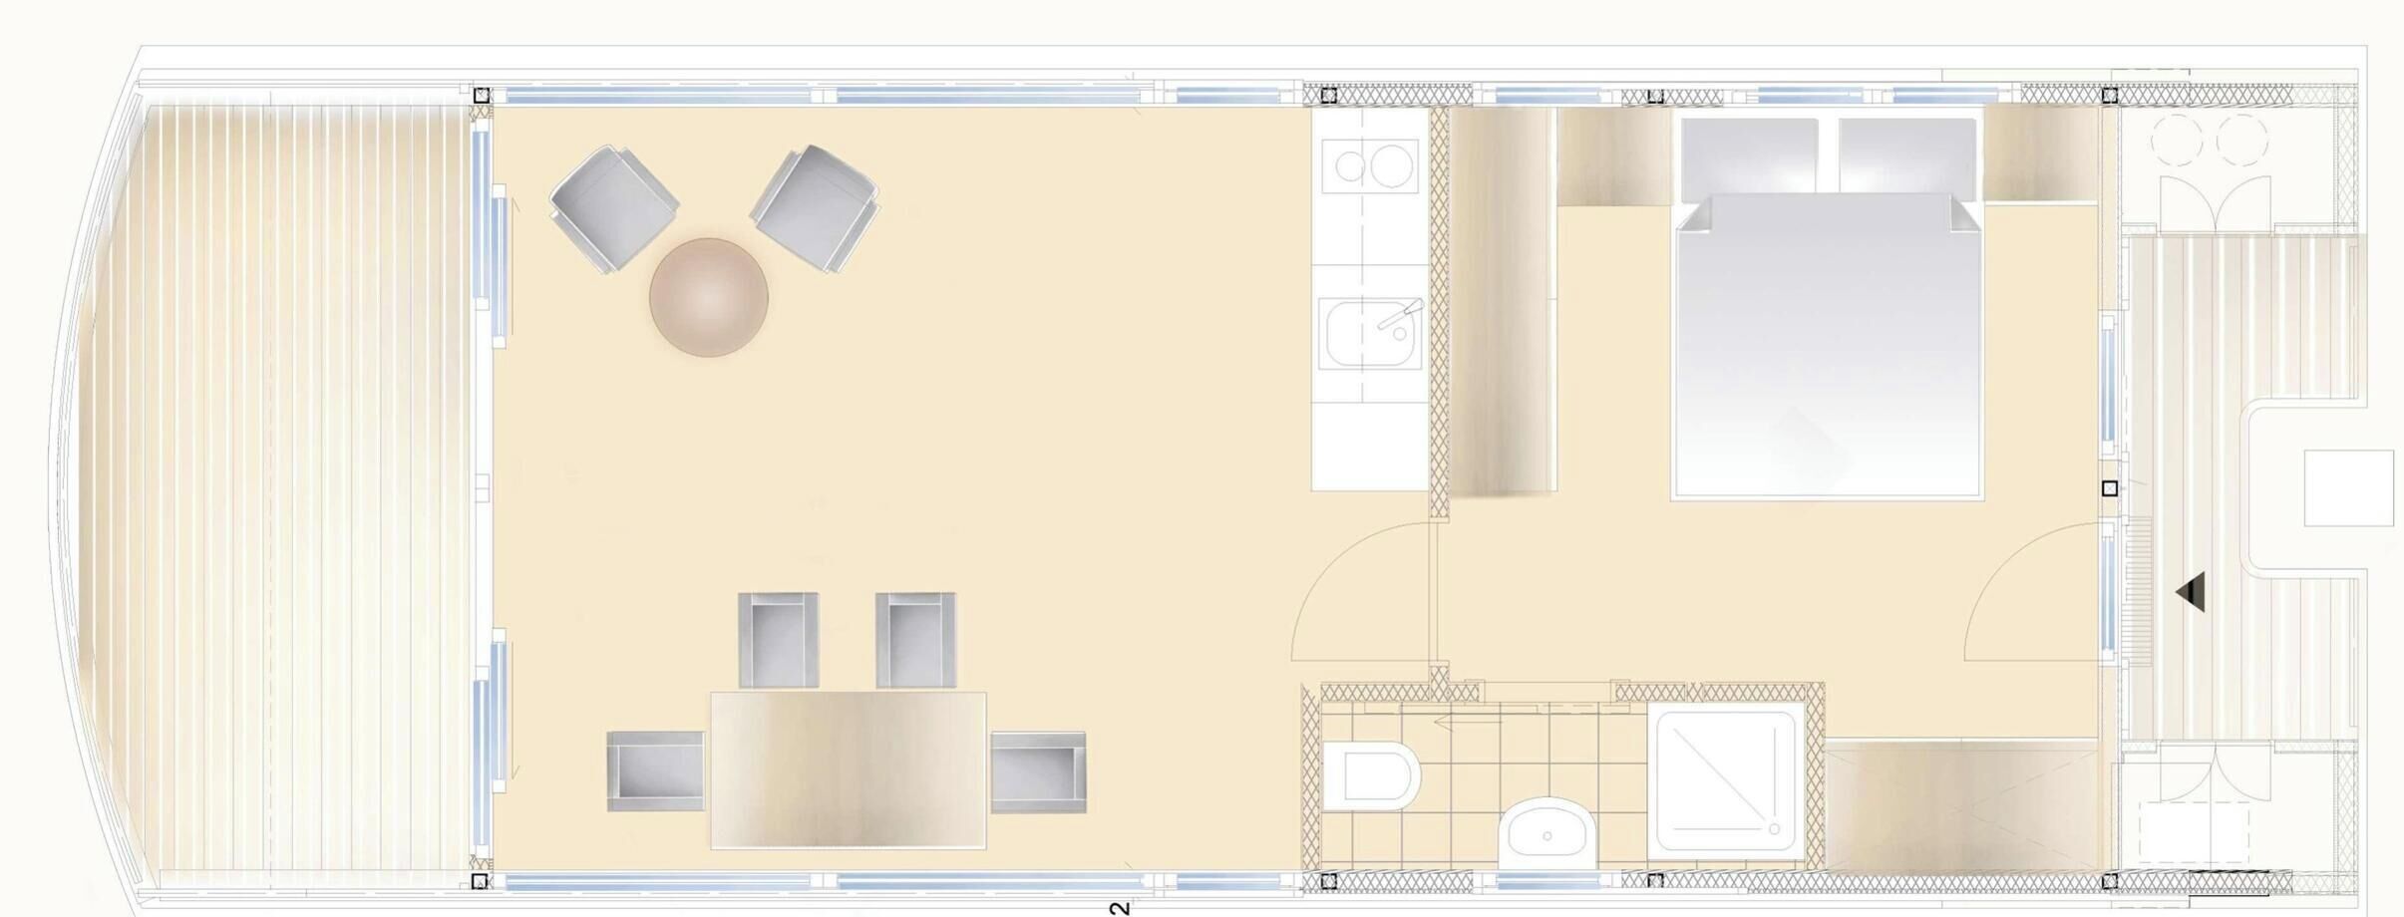
Task: Select the double bed mattress
Action: [1827, 346]
